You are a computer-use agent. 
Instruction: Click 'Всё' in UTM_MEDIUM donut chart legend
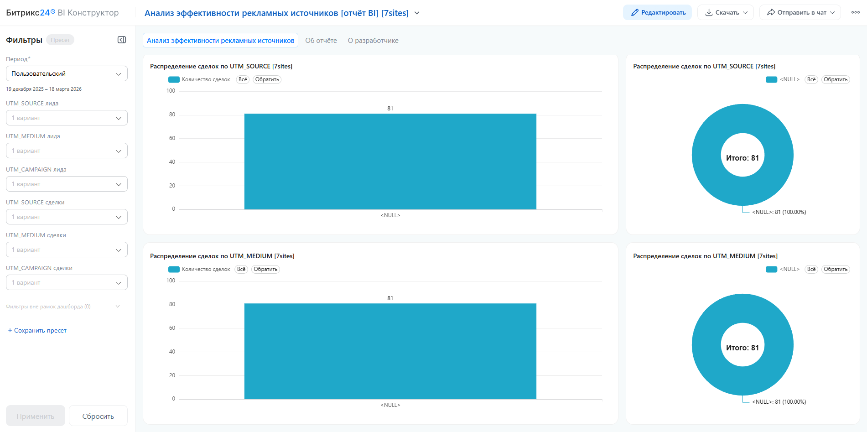[x=811, y=269]
